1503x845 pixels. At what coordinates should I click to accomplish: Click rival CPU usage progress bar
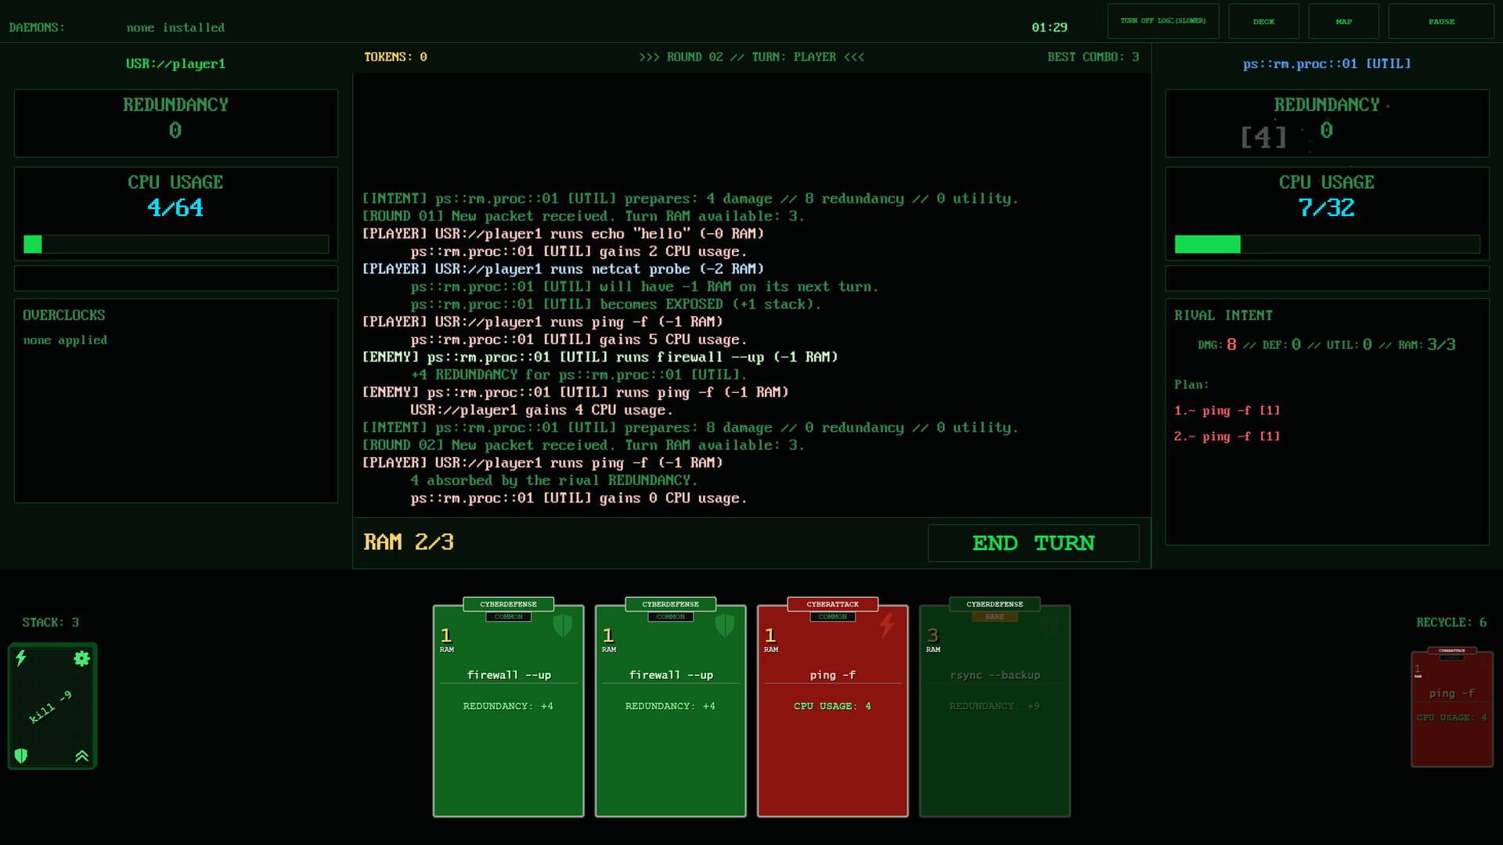[x=1327, y=244]
